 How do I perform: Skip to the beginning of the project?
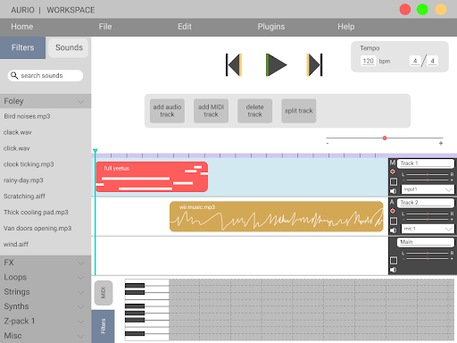tap(234, 65)
